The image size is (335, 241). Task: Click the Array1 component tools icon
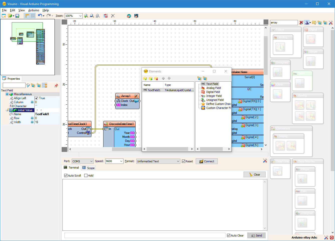click(136, 96)
